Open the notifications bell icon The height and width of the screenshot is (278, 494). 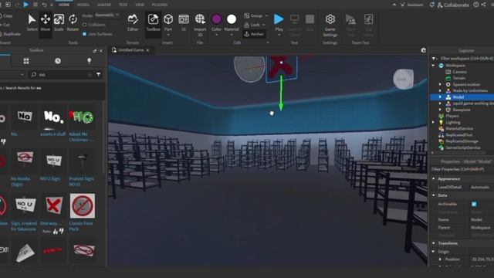click(x=432, y=5)
